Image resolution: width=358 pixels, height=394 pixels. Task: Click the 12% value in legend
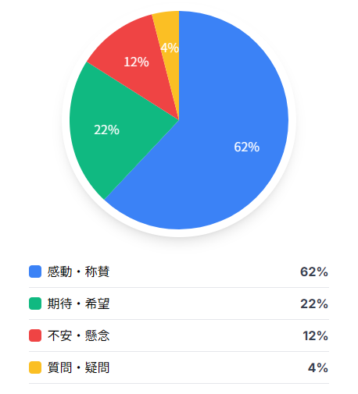coord(315,335)
